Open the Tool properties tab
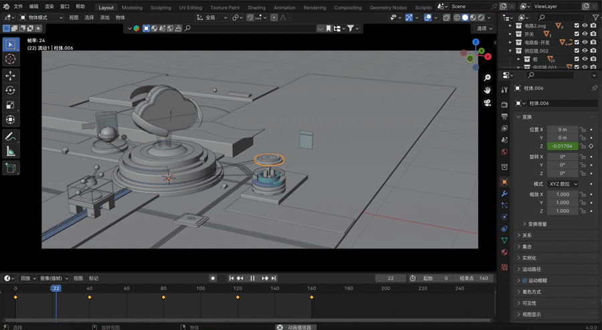 tap(504, 90)
